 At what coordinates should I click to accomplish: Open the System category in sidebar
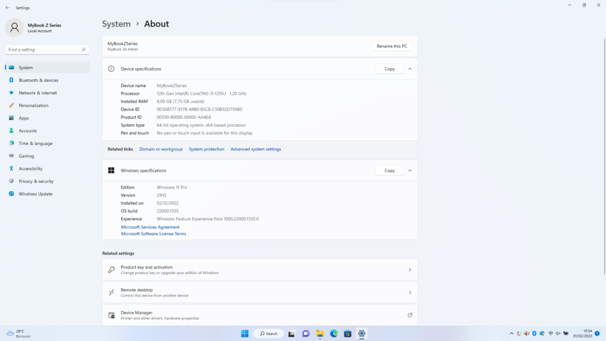click(x=47, y=67)
